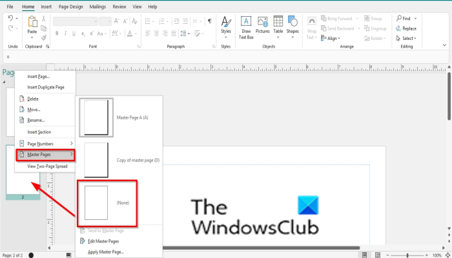Click Decrease Indent icon

coord(176,21)
